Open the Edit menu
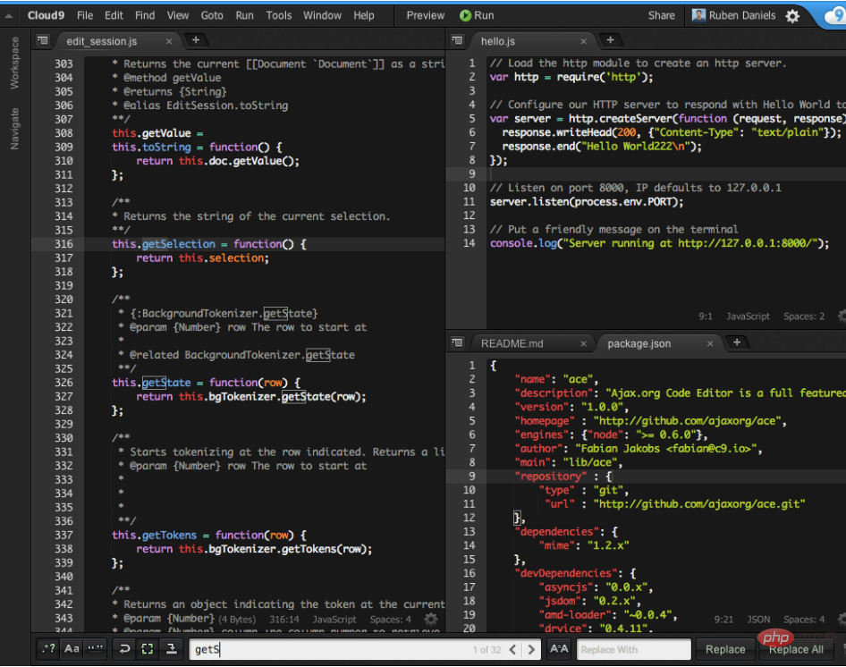 click(114, 16)
